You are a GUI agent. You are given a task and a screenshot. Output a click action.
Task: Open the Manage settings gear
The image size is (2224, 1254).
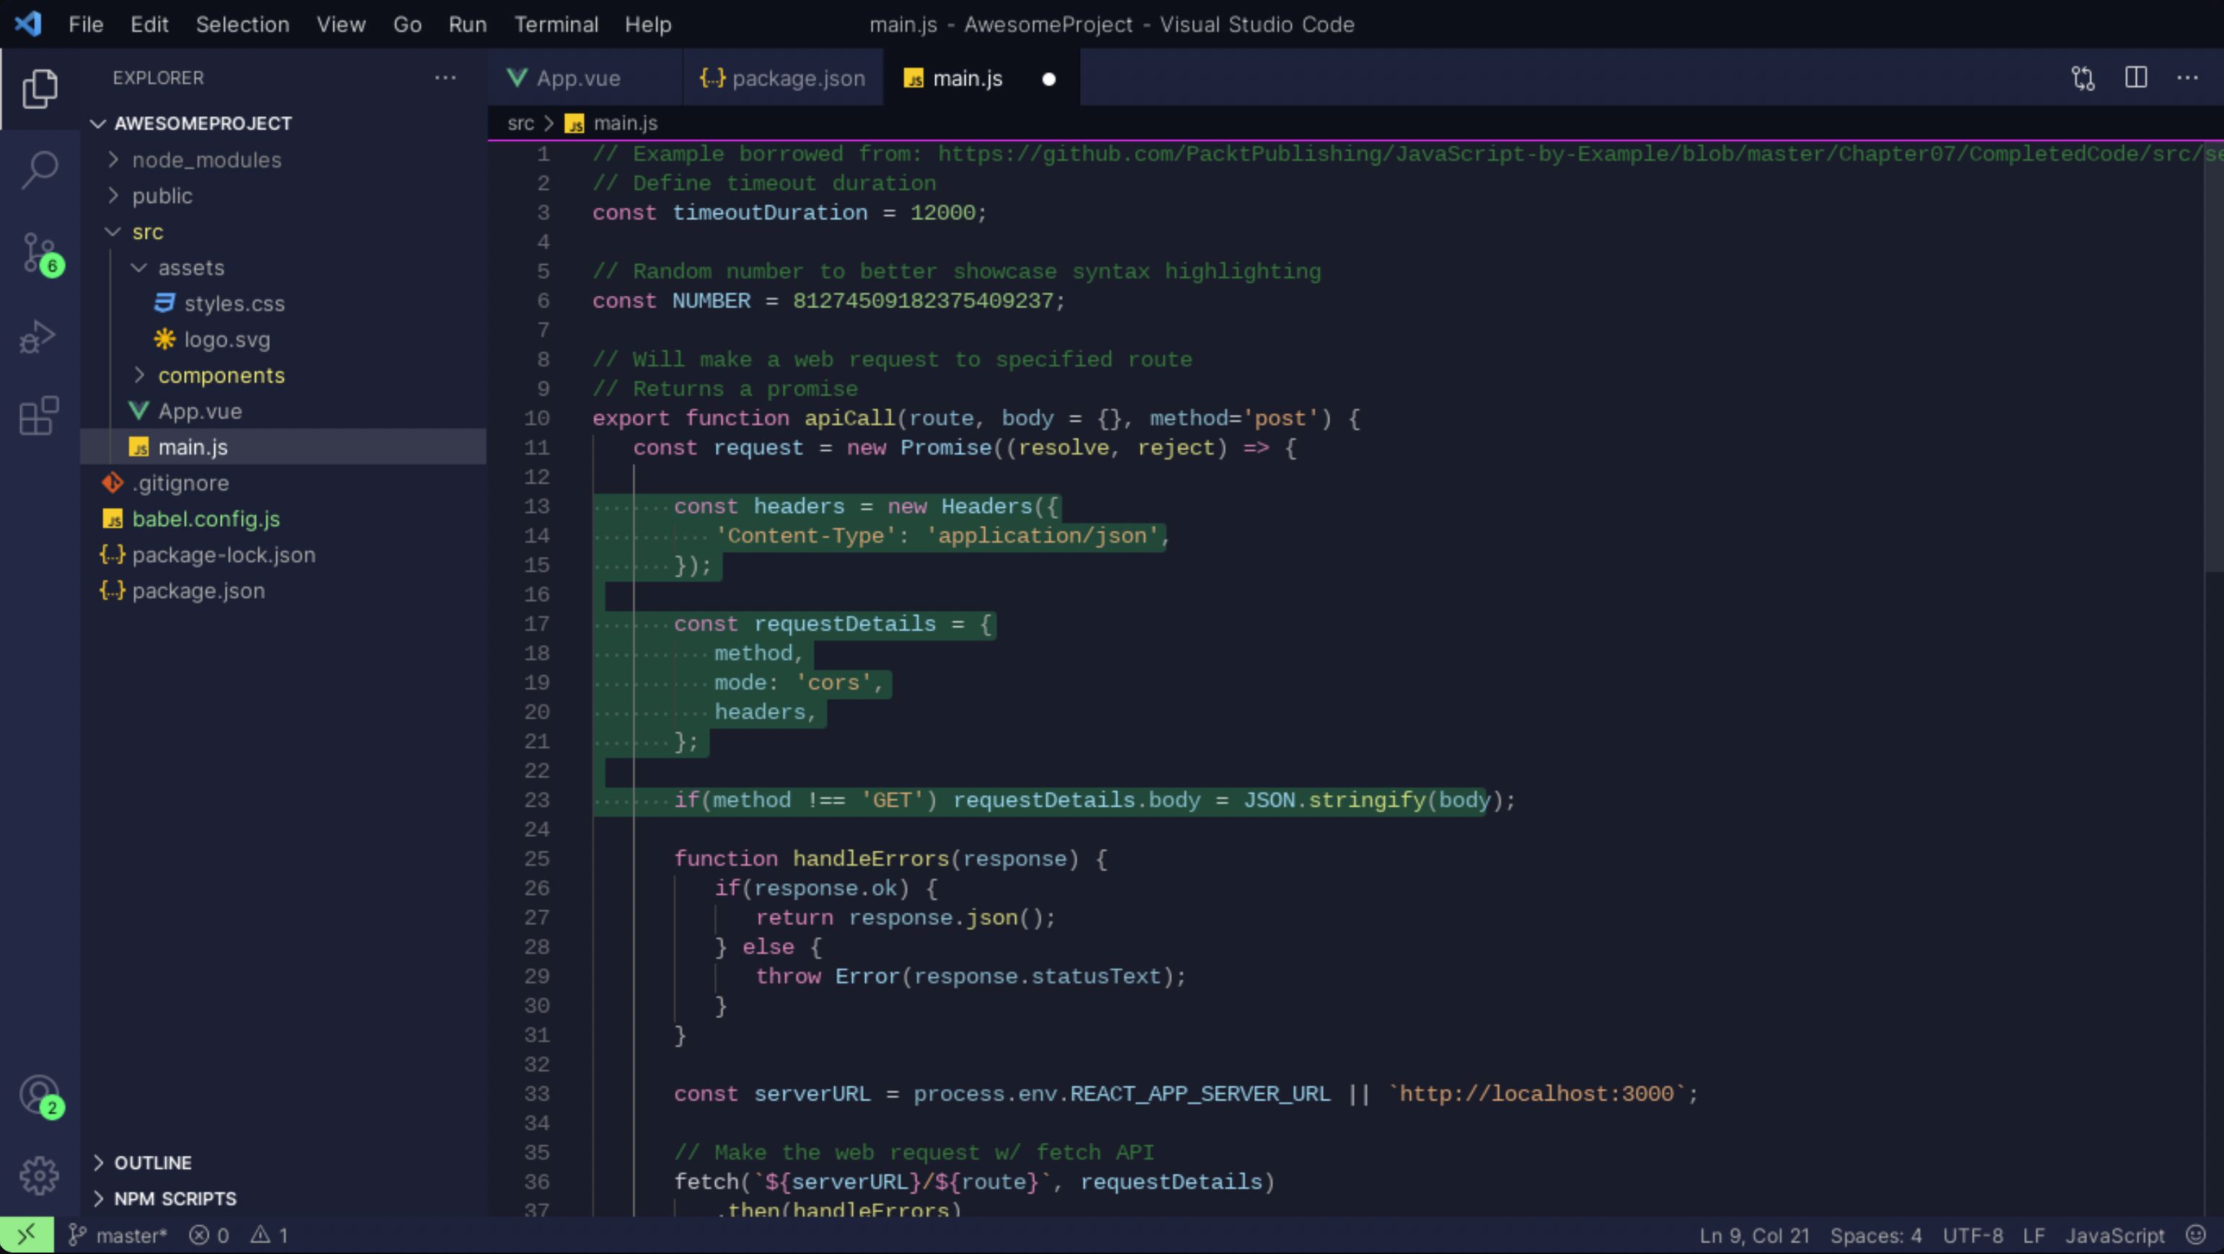click(39, 1175)
